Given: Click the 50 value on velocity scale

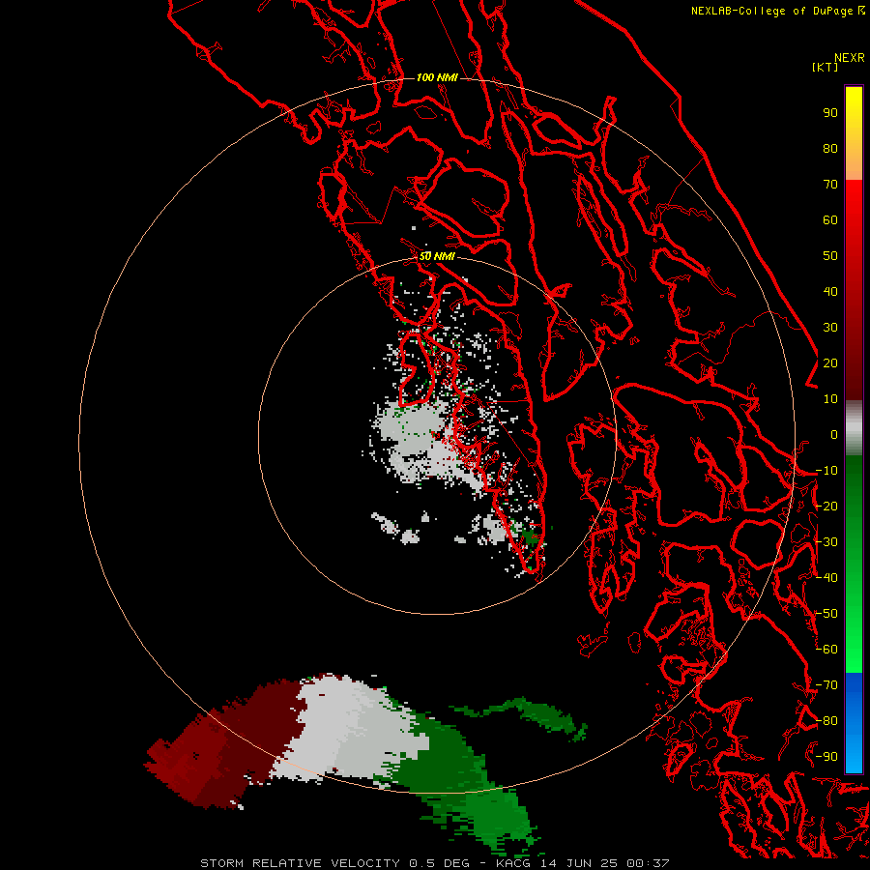Looking at the screenshot, I should [830, 256].
